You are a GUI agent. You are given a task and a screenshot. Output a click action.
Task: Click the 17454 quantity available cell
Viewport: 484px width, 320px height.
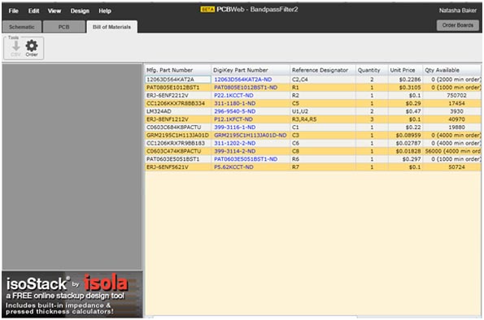[x=451, y=103]
